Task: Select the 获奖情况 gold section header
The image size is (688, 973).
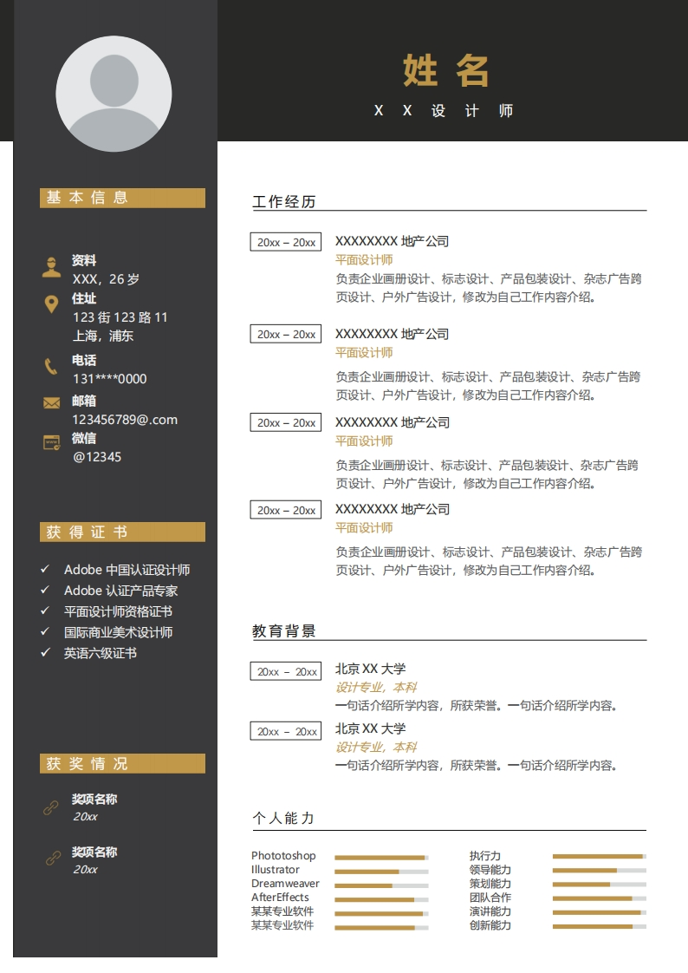Action: (122, 763)
